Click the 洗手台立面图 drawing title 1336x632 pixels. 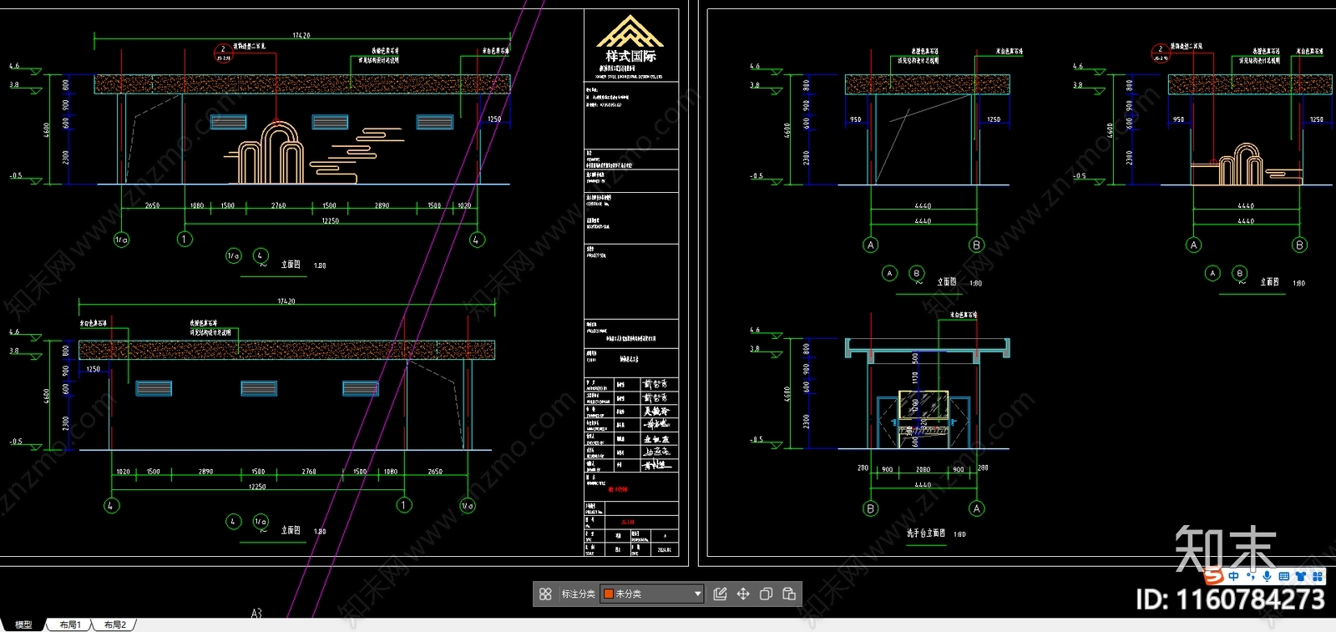click(927, 533)
